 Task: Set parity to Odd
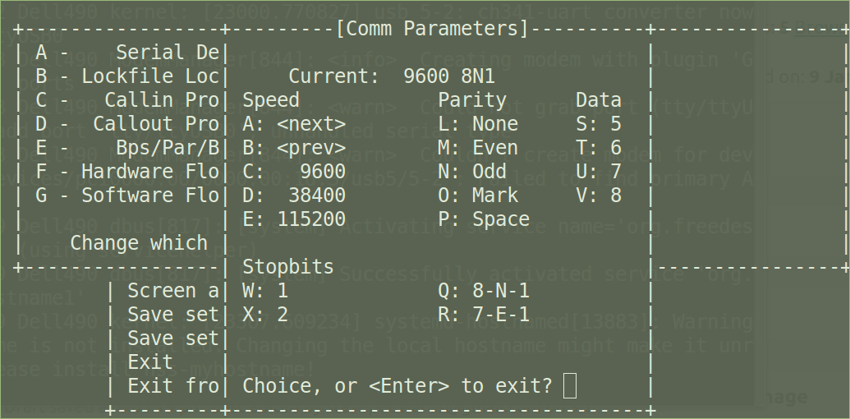(x=472, y=172)
